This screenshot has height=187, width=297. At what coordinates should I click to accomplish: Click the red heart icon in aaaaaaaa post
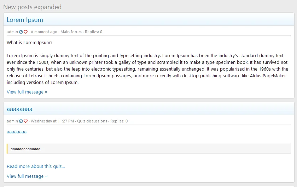coord(25,121)
